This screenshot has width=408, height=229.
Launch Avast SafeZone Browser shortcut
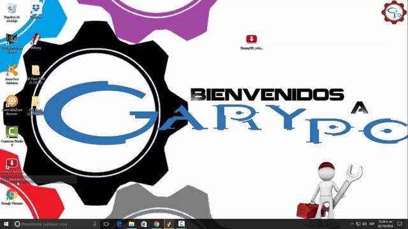pyautogui.click(x=11, y=105)
